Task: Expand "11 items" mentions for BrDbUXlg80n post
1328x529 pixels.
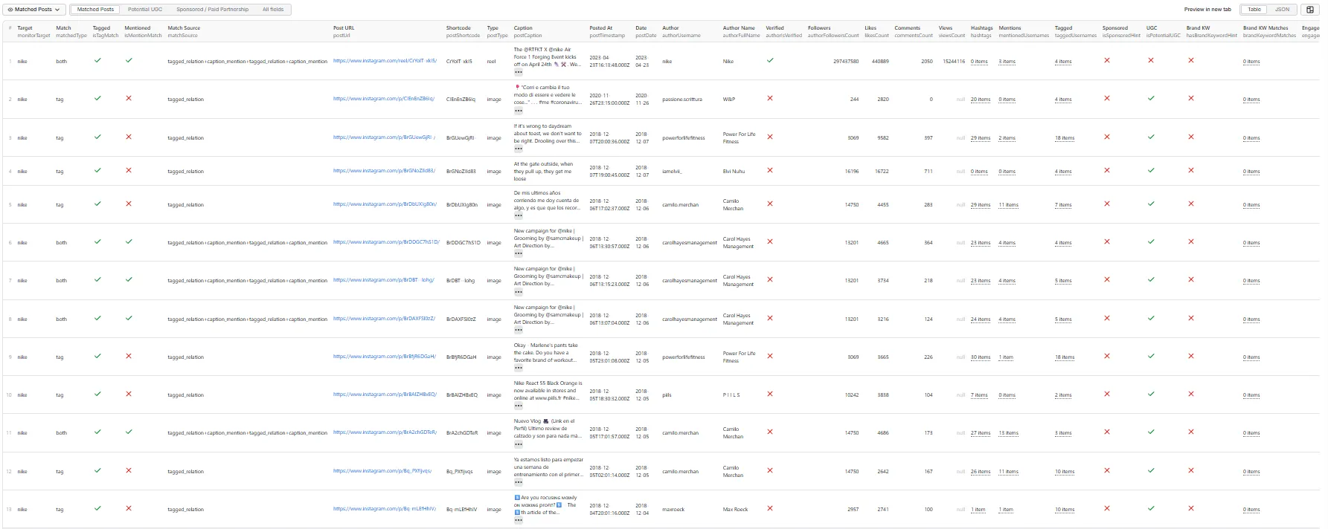Action: [1008, 205]
